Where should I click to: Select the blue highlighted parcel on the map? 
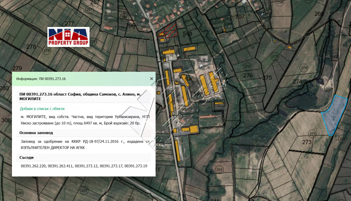(x=334, y=115)
